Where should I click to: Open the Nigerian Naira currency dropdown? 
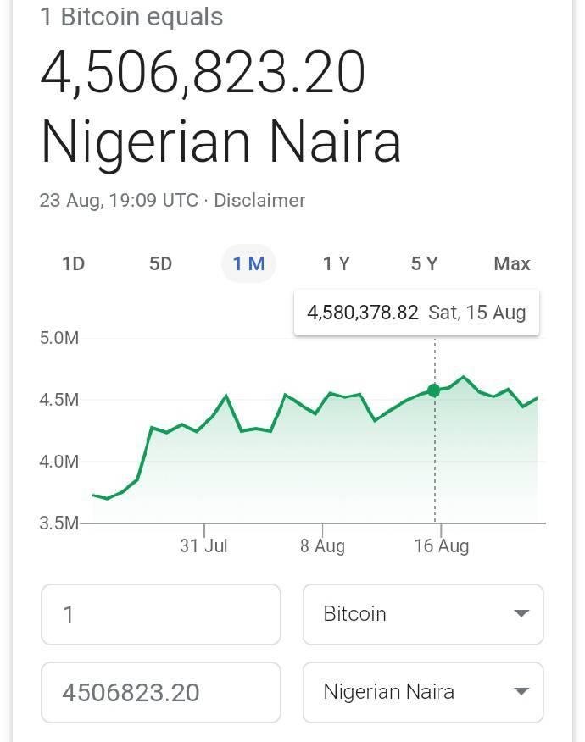point(423,692)
